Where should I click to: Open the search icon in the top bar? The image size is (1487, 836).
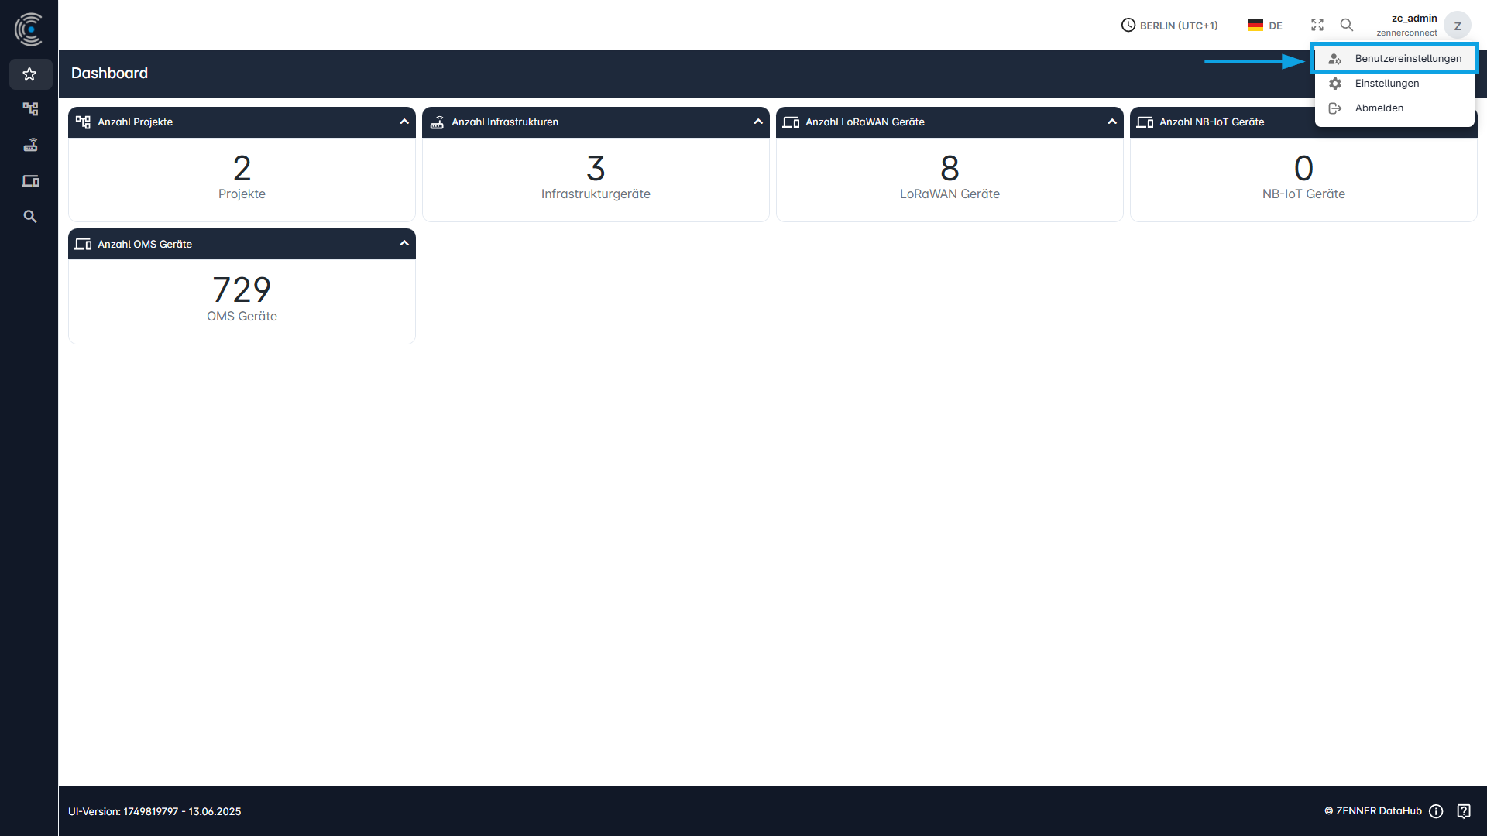(1347, 25)
